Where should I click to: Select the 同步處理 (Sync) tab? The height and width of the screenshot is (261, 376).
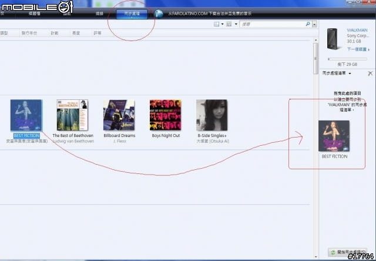[x=132, y=14]
